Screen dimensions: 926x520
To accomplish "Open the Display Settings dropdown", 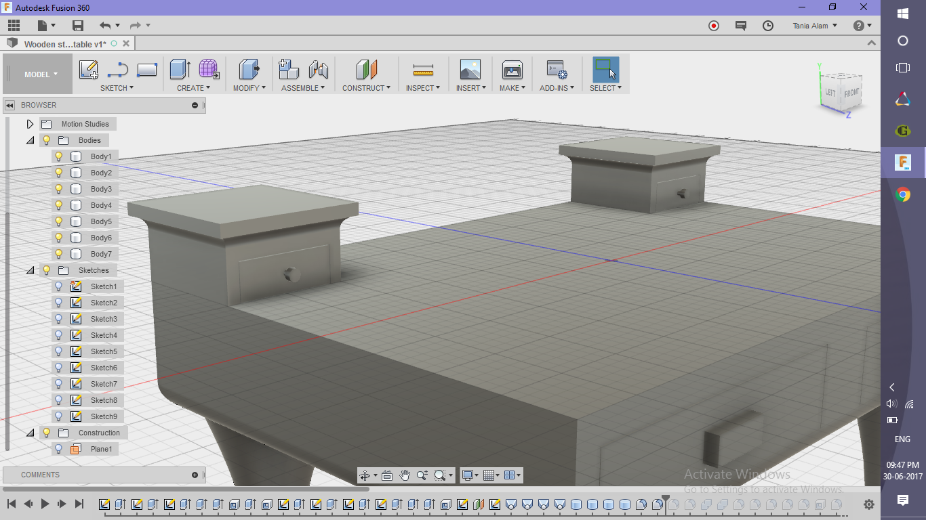I will [468, 475].
